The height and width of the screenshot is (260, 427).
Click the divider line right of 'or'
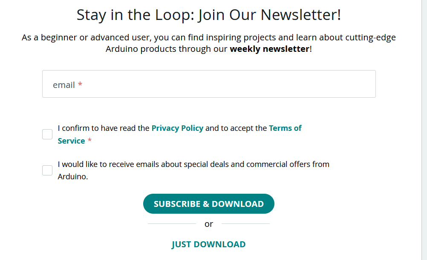tap(245, 223)
